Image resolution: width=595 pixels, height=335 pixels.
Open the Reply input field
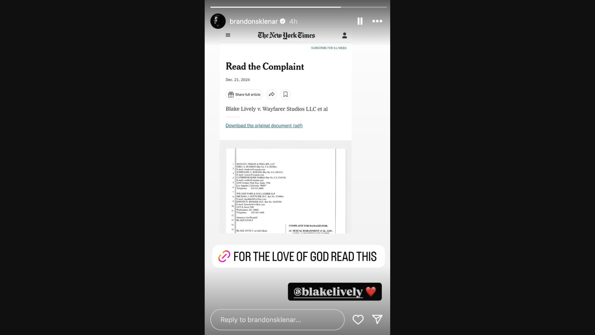[277, 319]
